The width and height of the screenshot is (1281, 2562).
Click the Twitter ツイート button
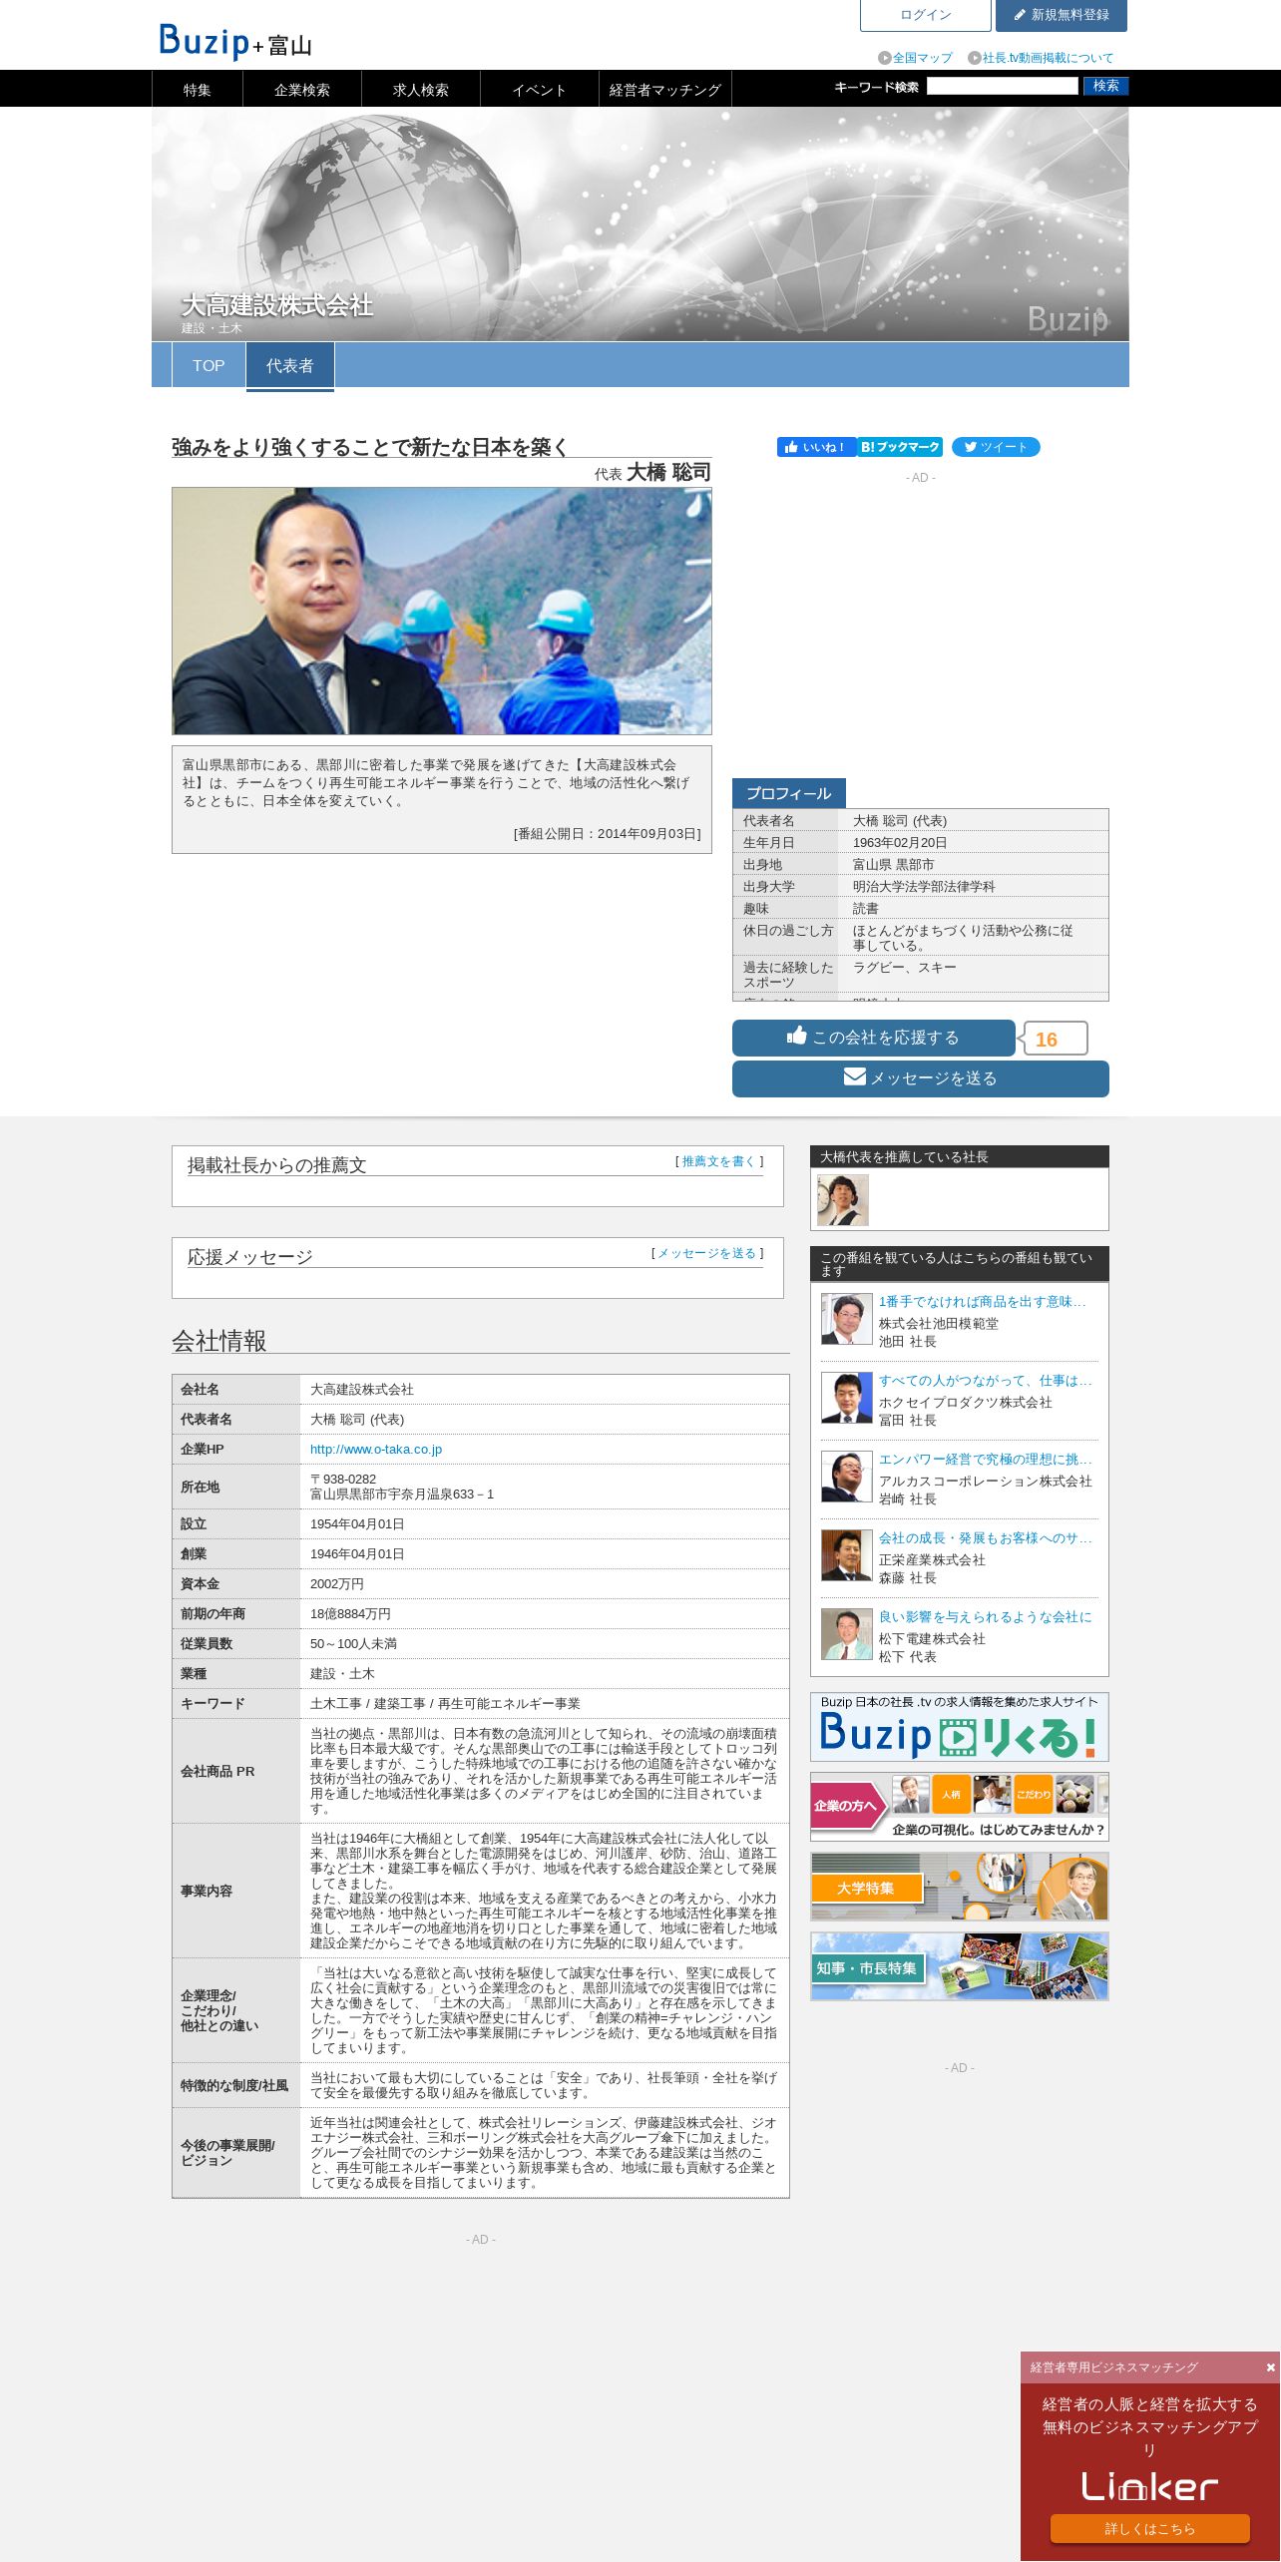pyautogui.click(x=996, y=447)
